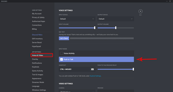Open Server Boost settings
The width and height of the screenshot is (173, 92).
click(x=37, y=42)
